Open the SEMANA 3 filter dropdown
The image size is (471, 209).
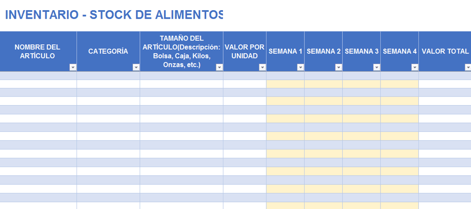(376, 68)
